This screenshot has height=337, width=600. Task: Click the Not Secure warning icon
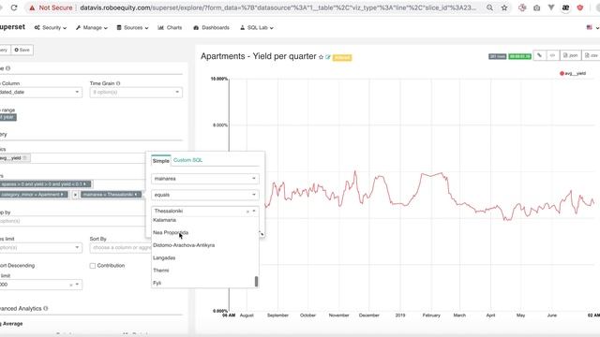click(x=32, y=7)
